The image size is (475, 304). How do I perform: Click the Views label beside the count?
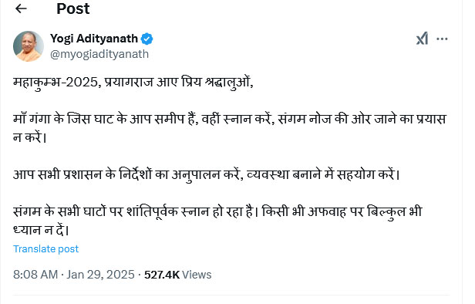tap(197, 275)
